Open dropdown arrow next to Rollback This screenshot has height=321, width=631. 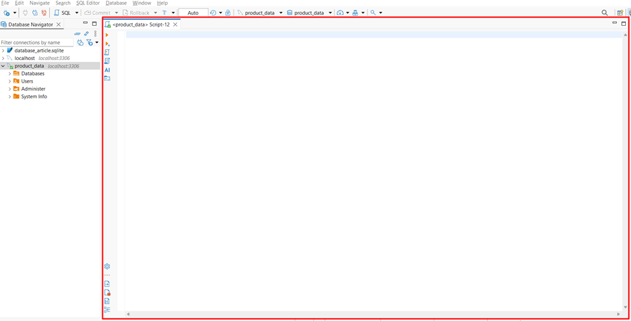[155, 13]
